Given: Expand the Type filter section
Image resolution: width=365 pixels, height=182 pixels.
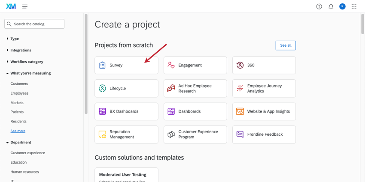Looking at the screenshot, I should (14, 39).
